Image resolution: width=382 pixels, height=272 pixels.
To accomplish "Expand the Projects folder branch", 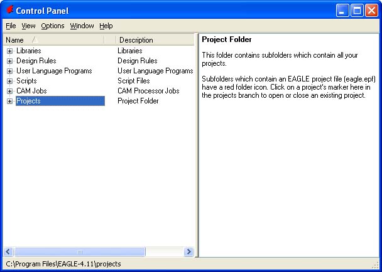I will click(x=9, y=101).
